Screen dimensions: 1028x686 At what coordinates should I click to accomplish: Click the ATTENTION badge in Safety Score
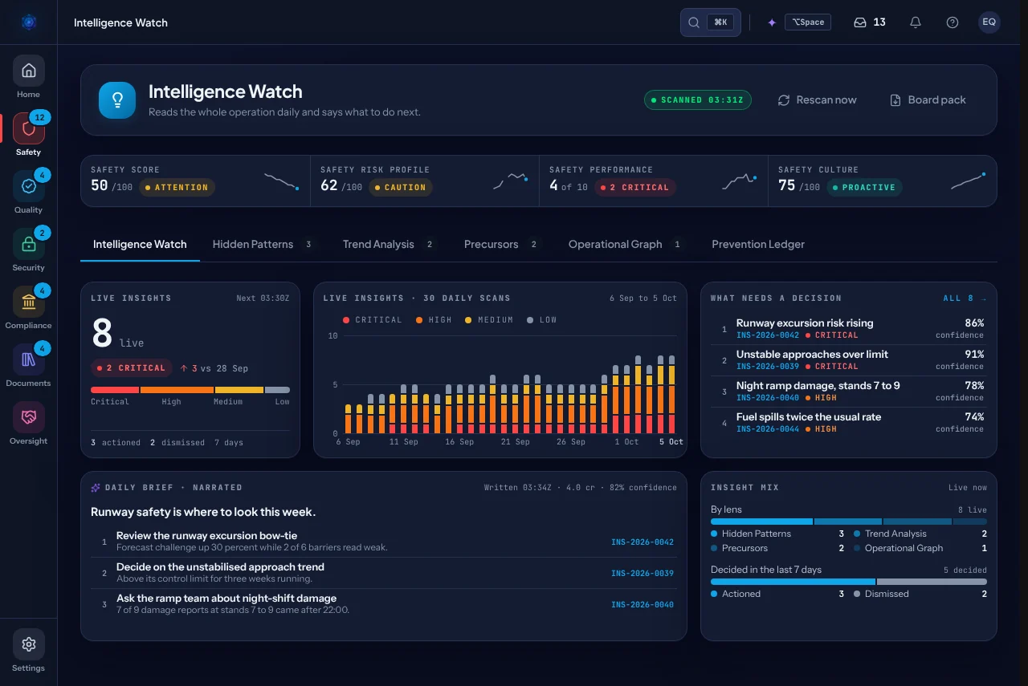[x=177, y=188]
